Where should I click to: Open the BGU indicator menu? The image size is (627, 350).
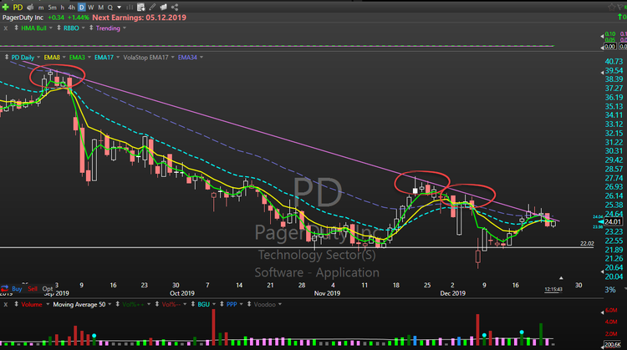point(214,304)
